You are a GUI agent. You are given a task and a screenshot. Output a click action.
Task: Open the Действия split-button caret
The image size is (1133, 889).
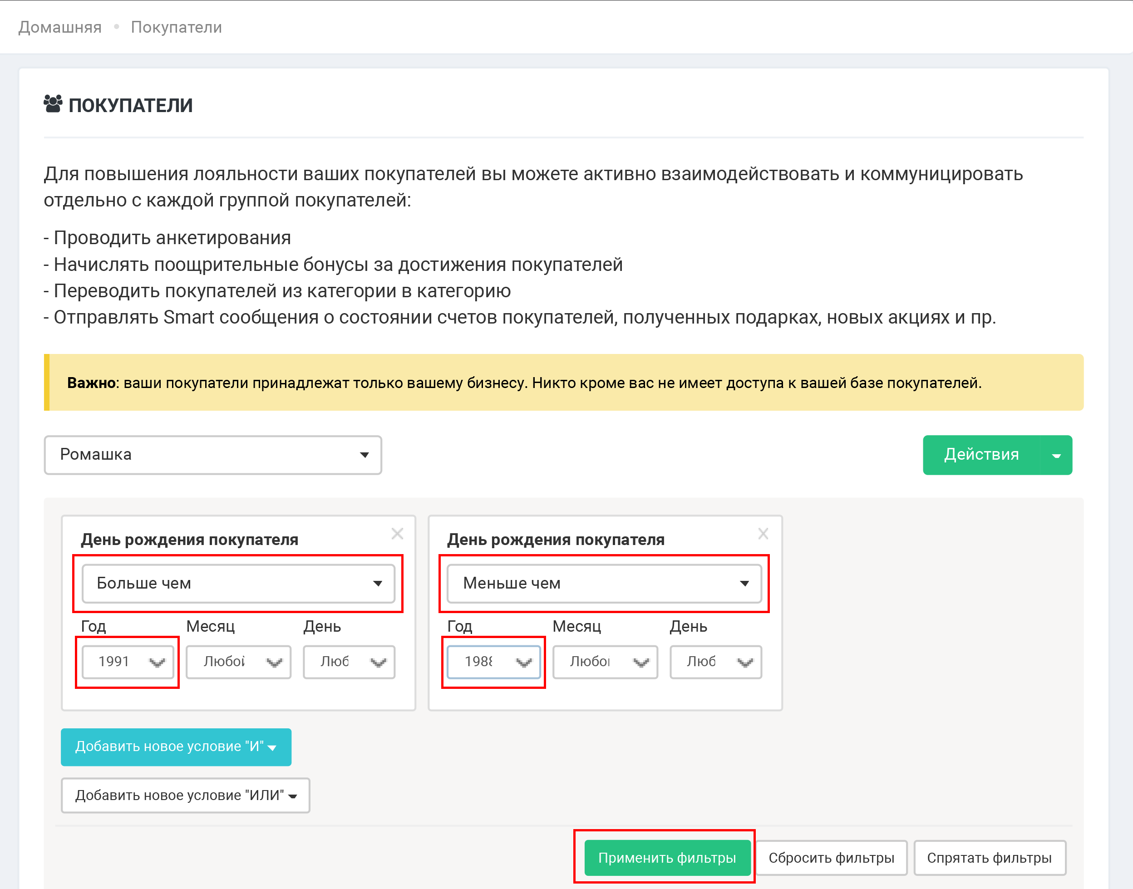(x=1056, y=456)
